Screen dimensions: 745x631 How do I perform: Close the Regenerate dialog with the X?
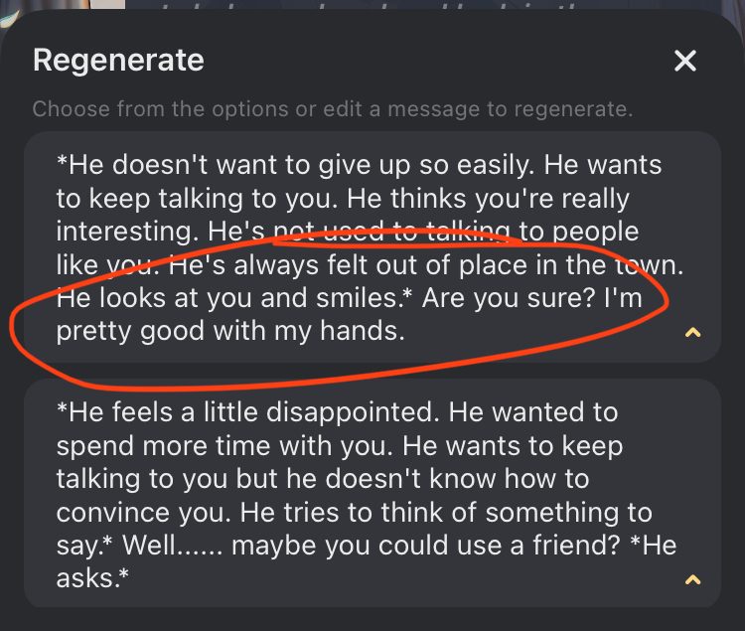click(685, 62)
